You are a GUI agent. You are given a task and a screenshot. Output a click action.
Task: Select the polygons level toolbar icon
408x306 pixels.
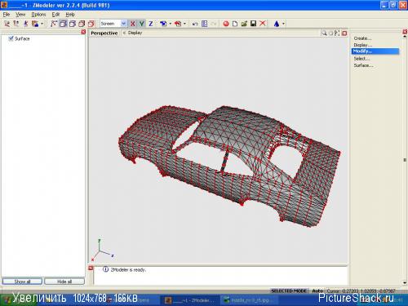(25, 24)
